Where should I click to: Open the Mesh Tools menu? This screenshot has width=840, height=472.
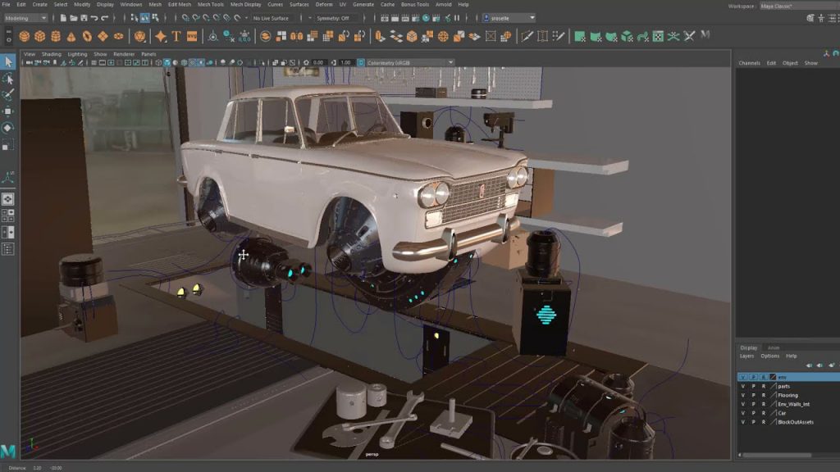210,4
